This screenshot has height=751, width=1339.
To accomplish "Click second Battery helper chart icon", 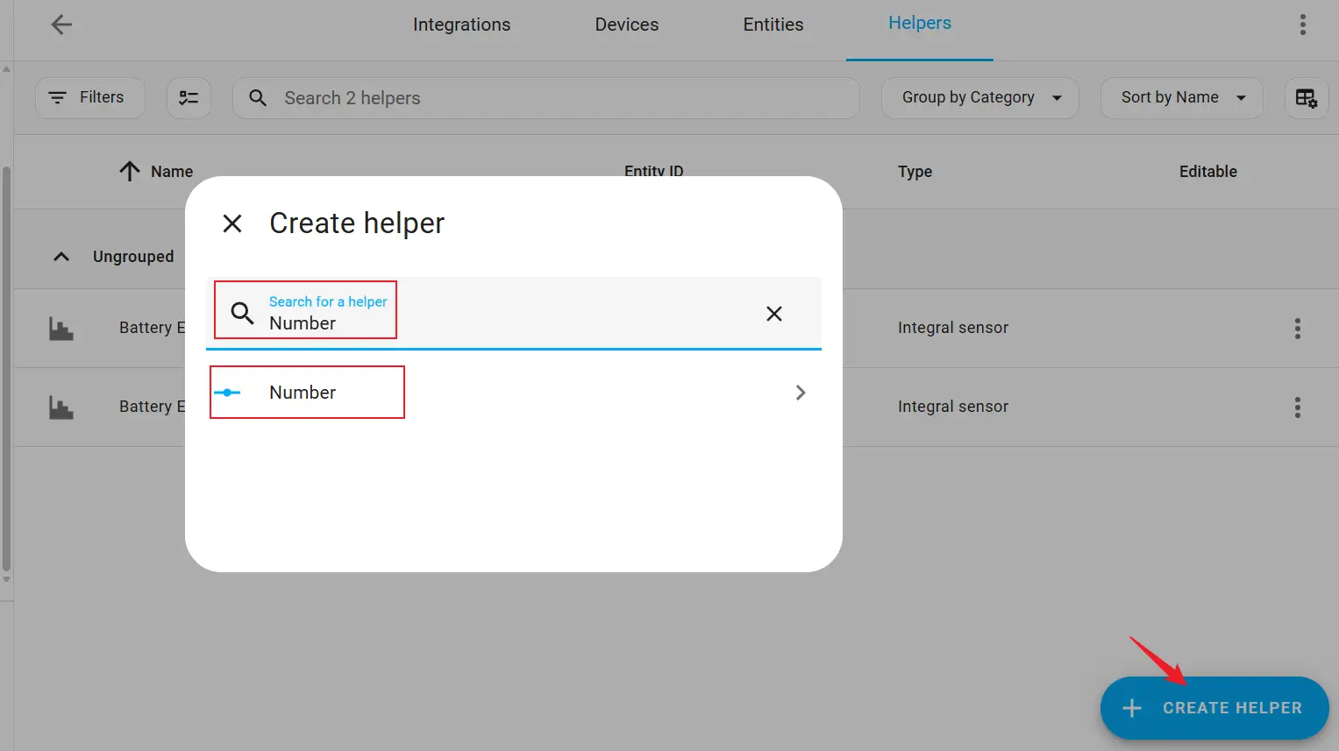I will [61, 407].
